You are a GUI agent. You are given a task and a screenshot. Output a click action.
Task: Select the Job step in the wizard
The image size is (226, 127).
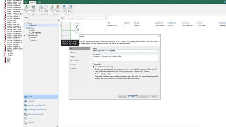point(79,49)
